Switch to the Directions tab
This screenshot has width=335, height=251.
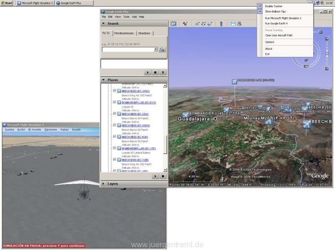(x=144, y=33)
